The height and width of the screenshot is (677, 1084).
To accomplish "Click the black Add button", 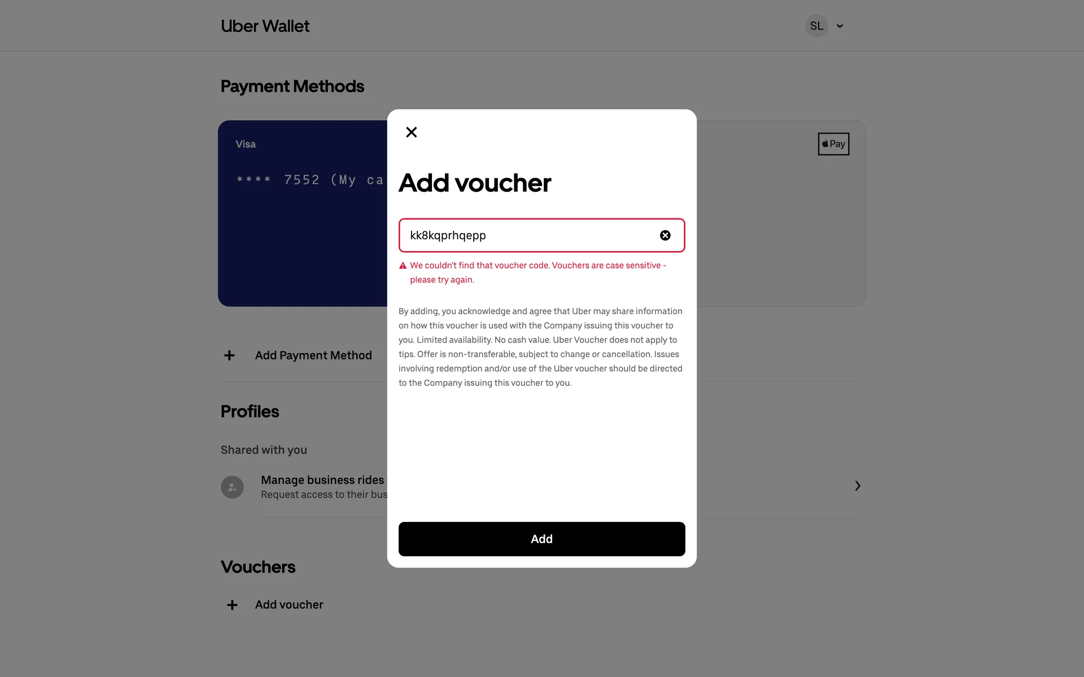I will pyautogui.click(x=541, y=539).
